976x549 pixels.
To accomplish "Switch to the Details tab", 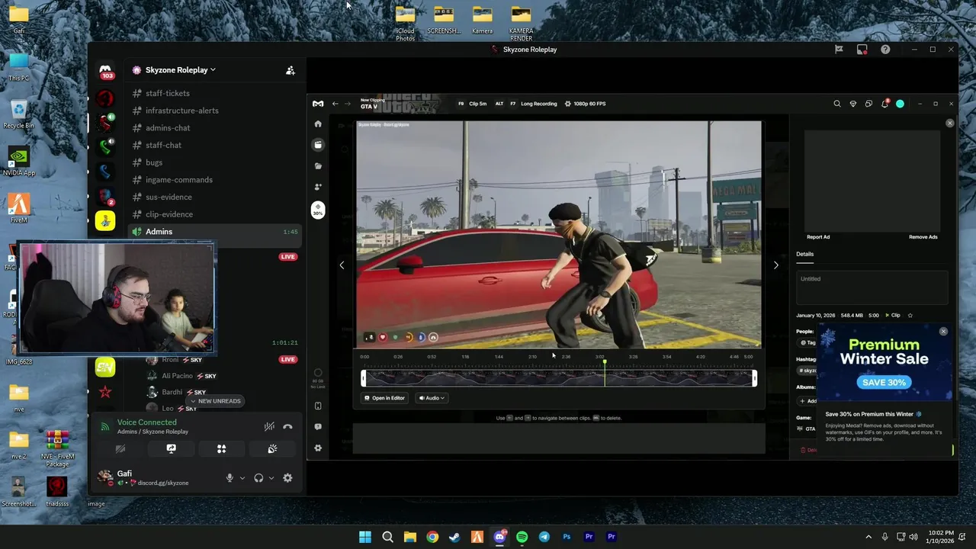I will point(804,254).
